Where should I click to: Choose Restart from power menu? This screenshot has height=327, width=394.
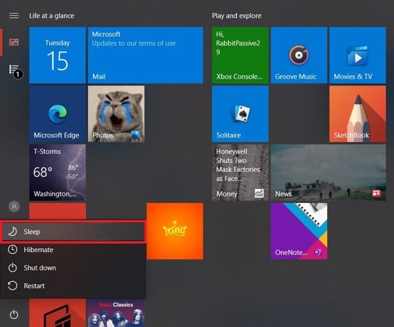pyautogui.click(x=73, y=286)
